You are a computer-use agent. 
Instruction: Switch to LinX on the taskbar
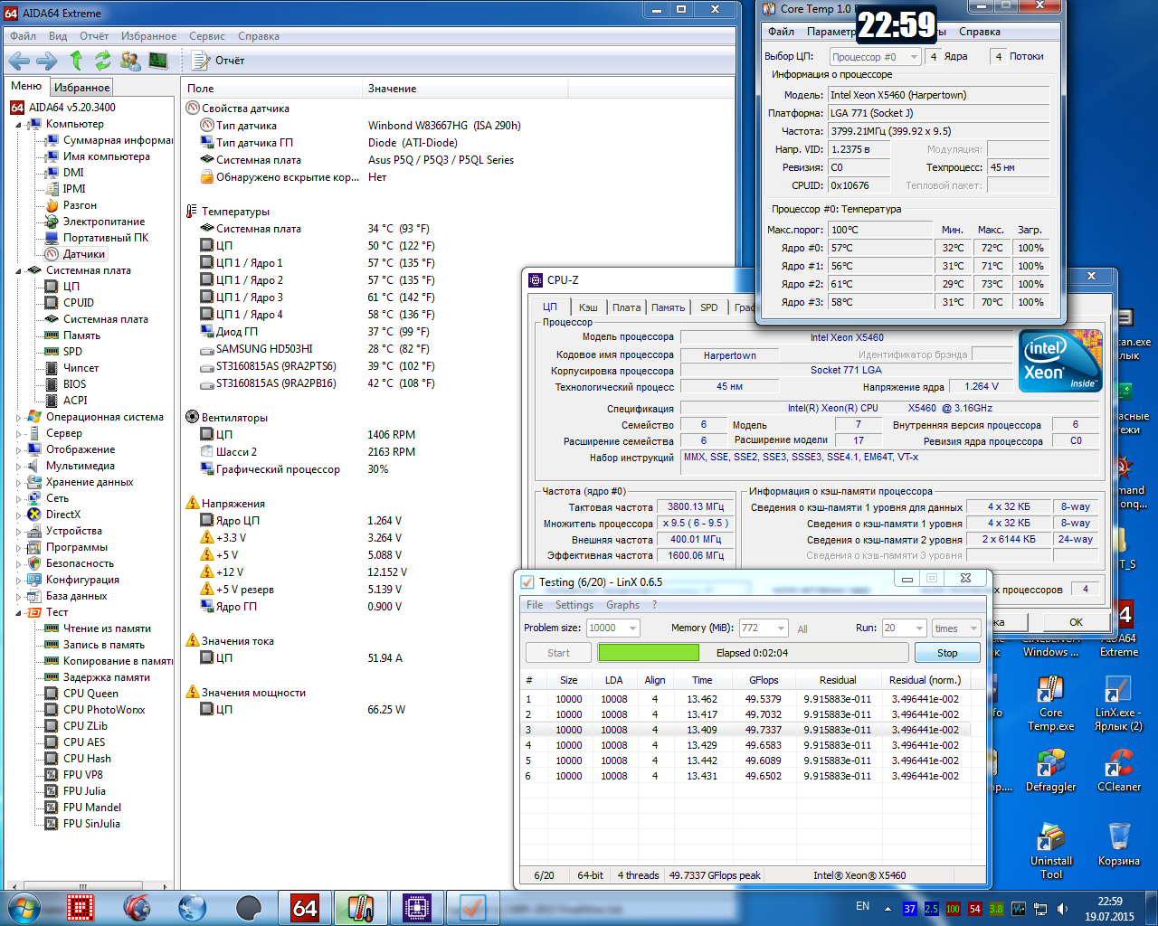click(x=472, y=907)
